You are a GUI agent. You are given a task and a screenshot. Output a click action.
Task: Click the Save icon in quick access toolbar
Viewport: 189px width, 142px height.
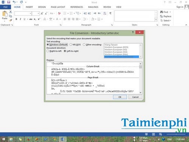tap(9, 2)
